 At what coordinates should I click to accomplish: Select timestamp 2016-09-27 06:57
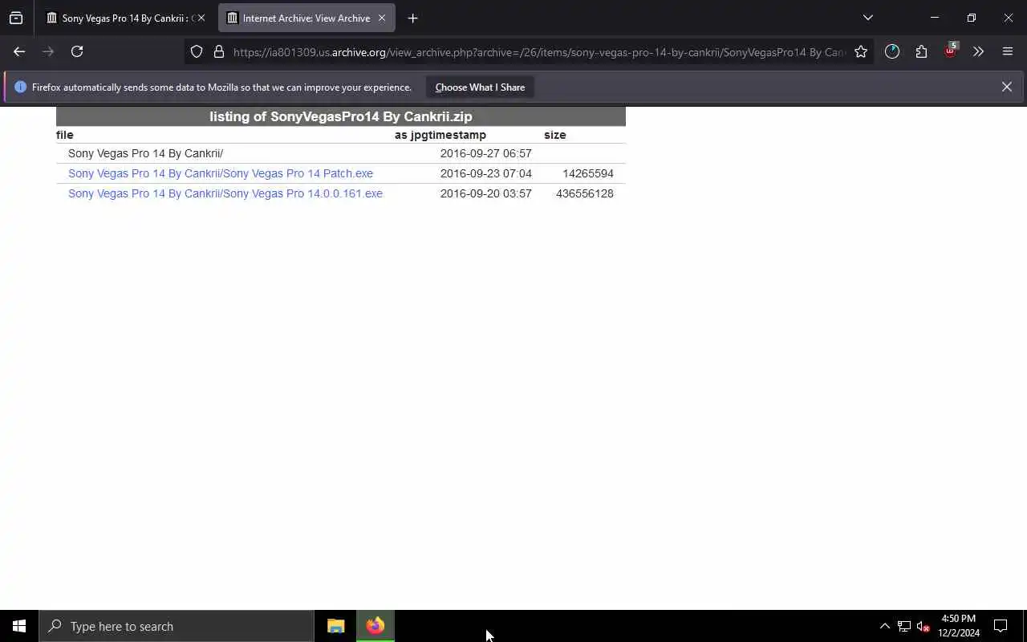(x=486, y=153)
